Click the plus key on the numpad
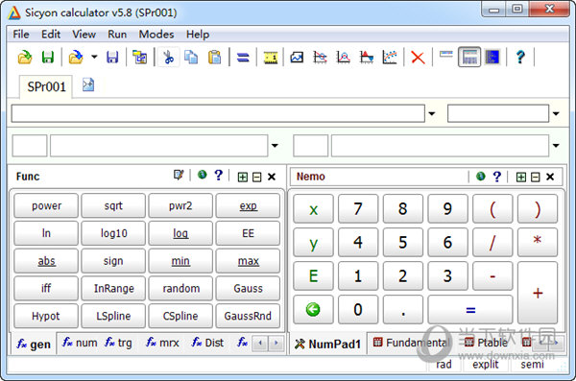 538,293
